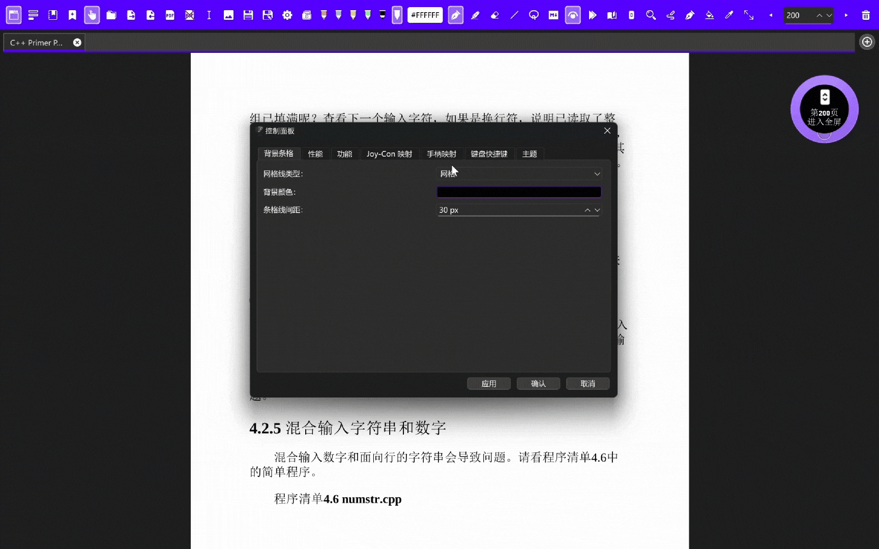Click the 背景颜色 color field
The image size is (879, 549).
click(x=518, y=192)
